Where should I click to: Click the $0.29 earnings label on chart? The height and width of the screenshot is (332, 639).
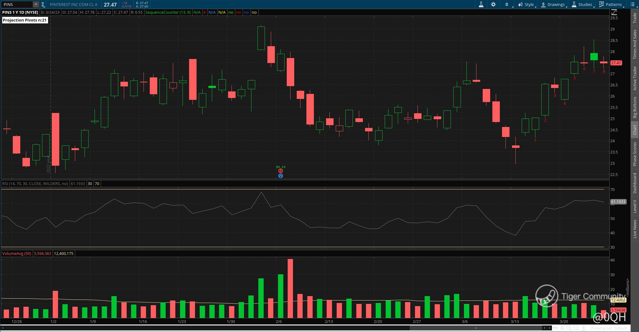[281, 167]
